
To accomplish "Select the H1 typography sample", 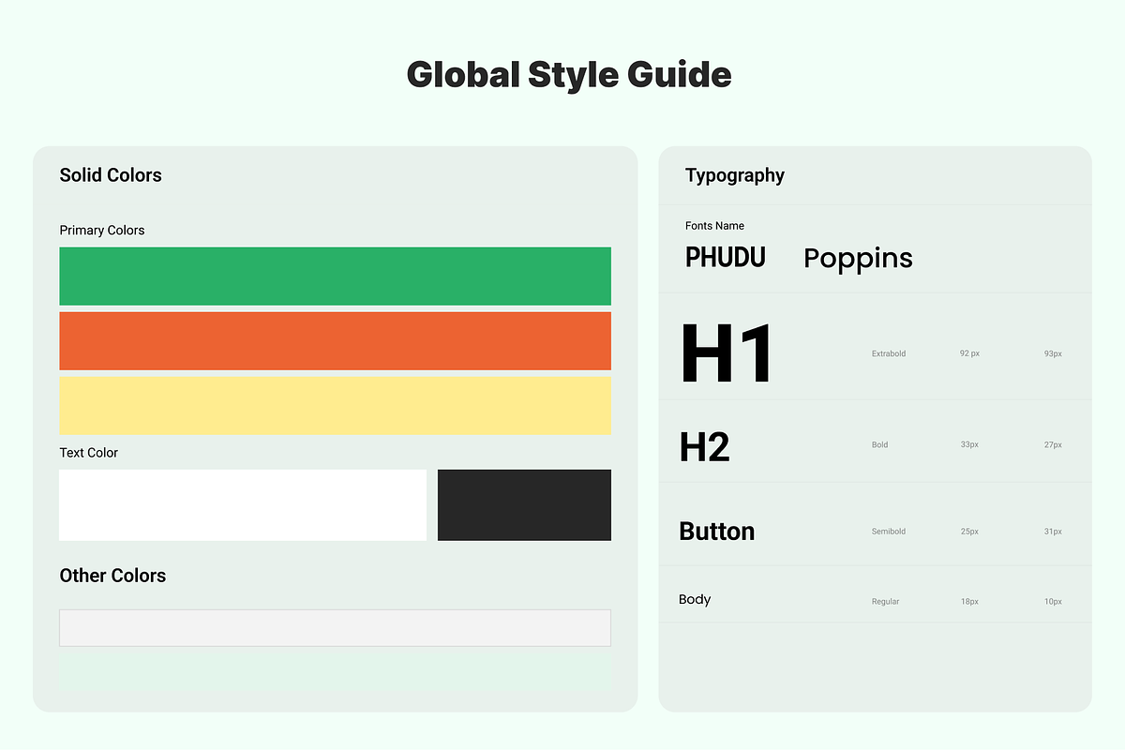I will click(x=727, y=354).
